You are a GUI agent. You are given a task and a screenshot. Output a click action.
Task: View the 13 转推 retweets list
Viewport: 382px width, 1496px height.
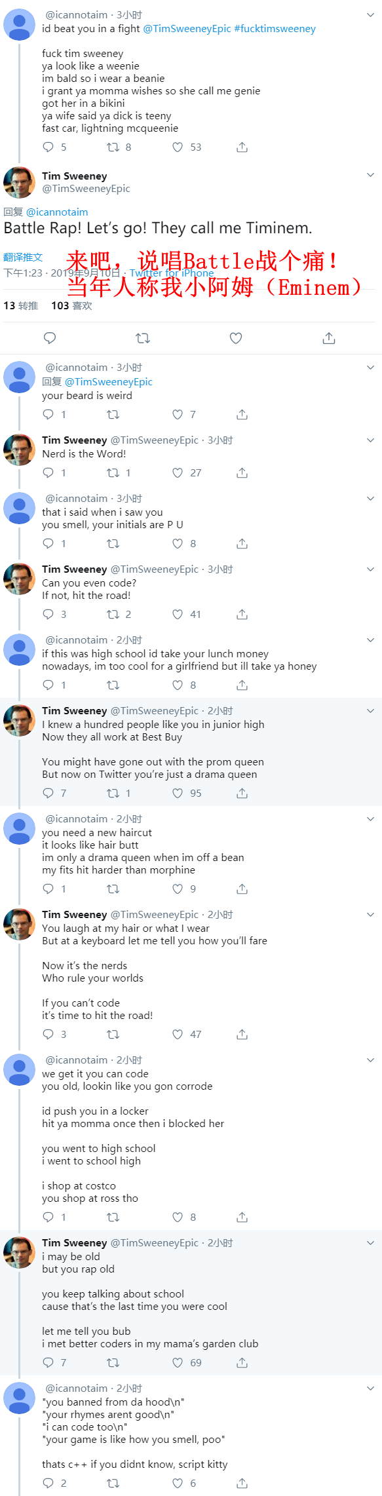coord(20,306)
